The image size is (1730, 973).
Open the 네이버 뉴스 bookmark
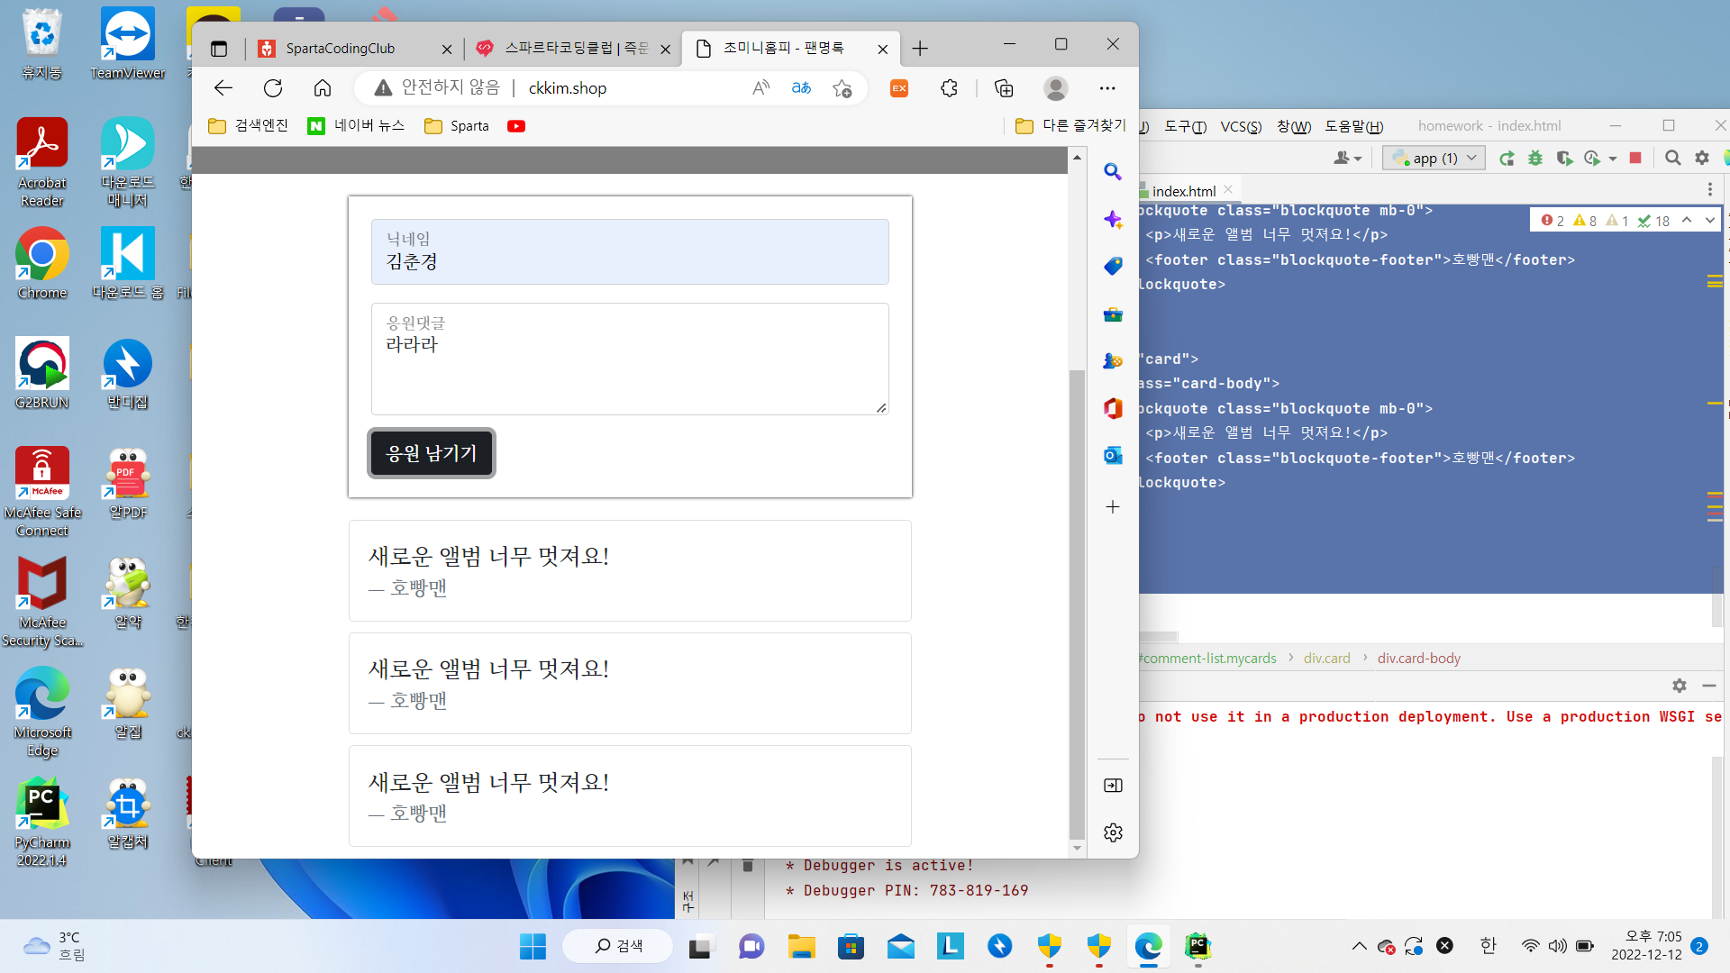coord(356,126)
